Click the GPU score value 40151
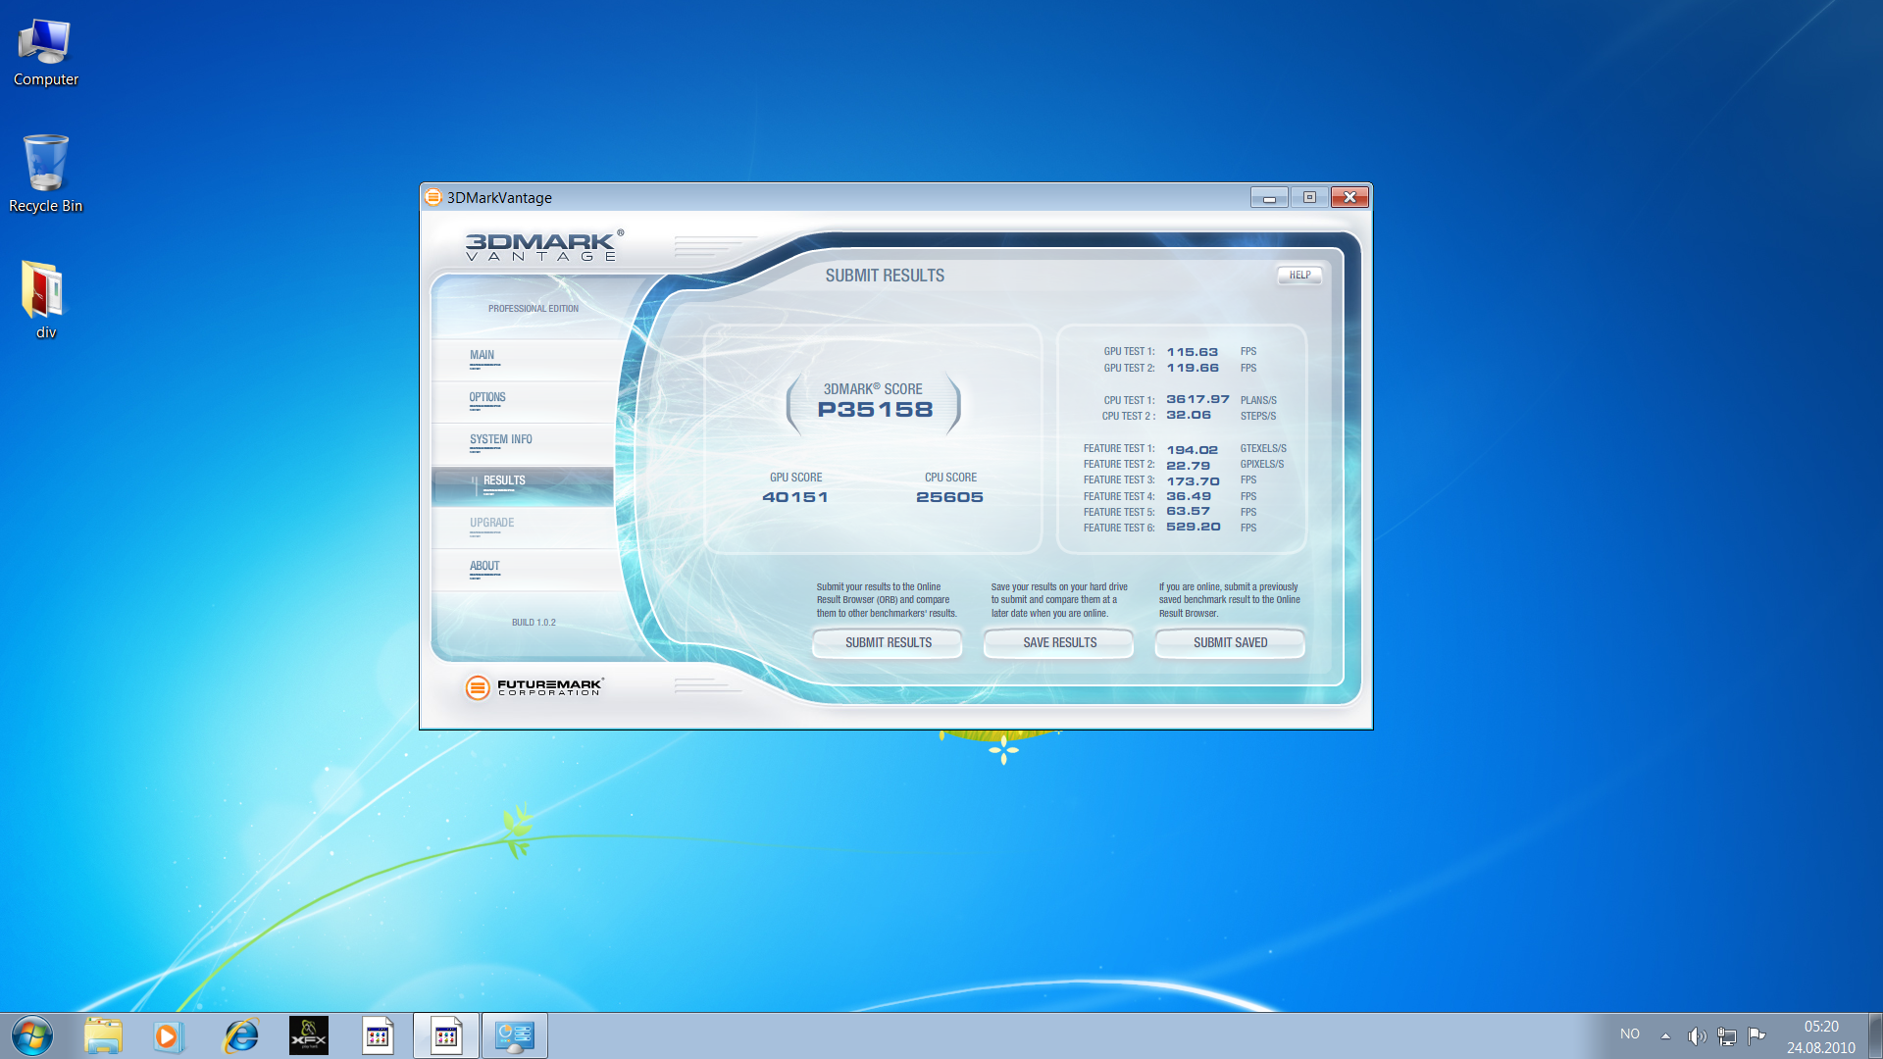 coord(795,497)
